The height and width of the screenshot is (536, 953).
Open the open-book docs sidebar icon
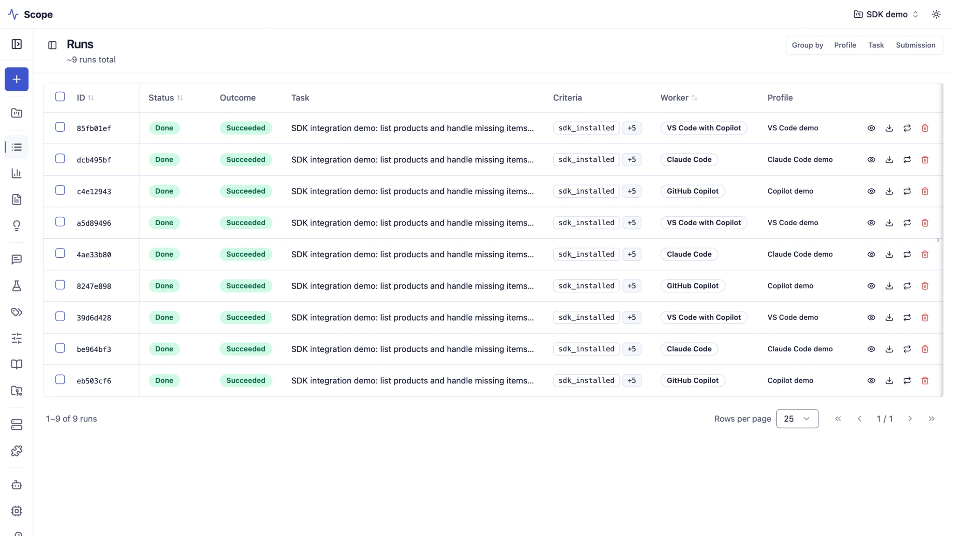[x=16, y=364]
